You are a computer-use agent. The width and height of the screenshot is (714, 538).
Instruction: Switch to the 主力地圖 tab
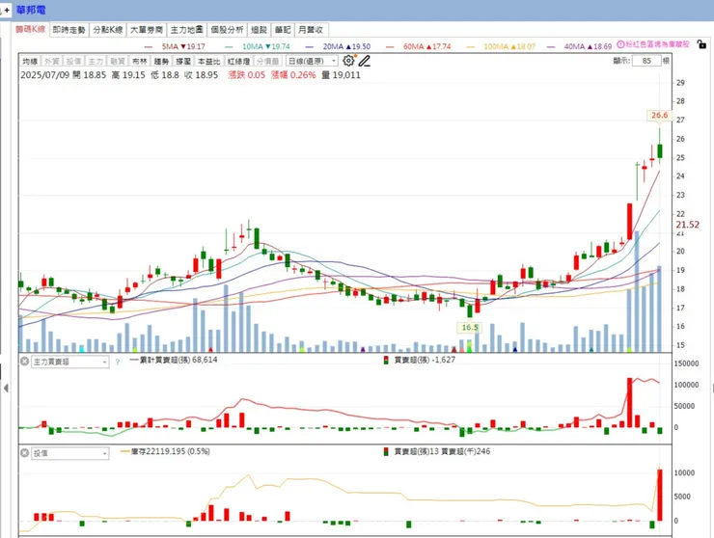coord(186,30)
